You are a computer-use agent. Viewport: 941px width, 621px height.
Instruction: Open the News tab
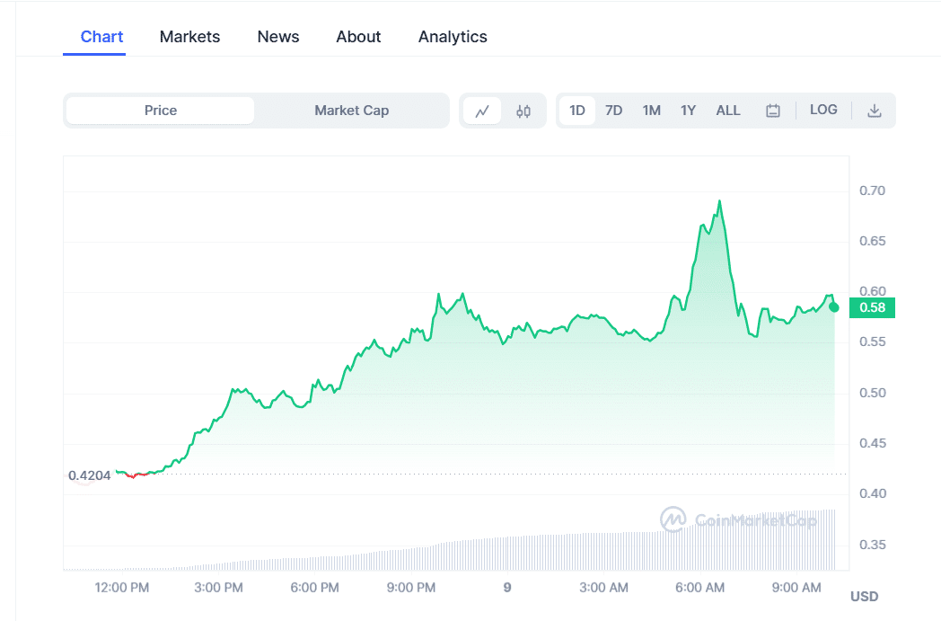click(x=278, y=37)
